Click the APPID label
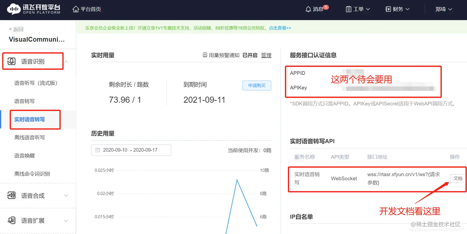Image resolution: width=467 pixels, height=234 pixels. [x=297, y=73]
